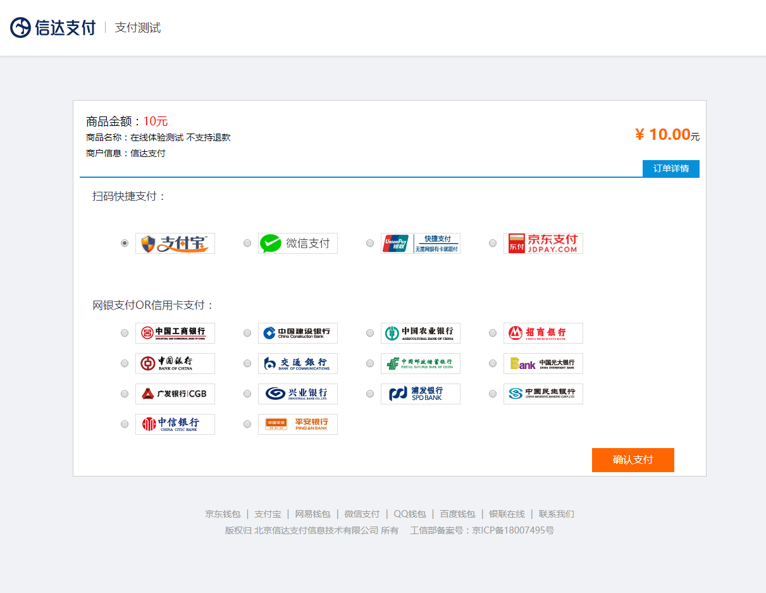Screen dimensions: 766x593
Task: Click the 商品金额：10元 text
Action: (127, 122)
